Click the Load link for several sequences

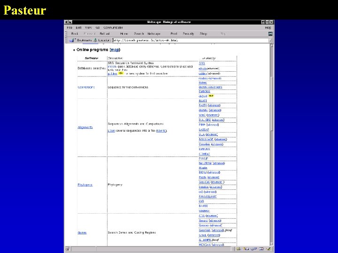pyautogui.click(x=111, y=131)
